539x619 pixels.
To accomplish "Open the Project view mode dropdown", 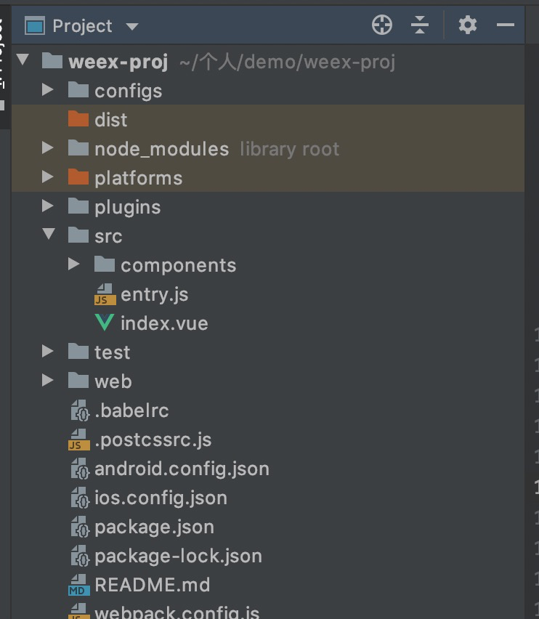I will click(x=131, y=25).
